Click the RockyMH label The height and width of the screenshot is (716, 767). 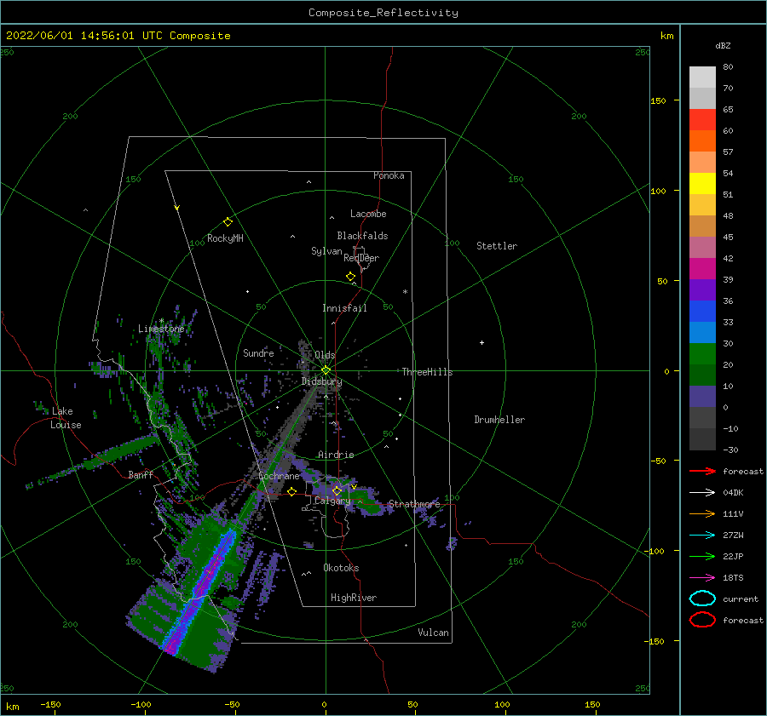[x=225, y=238]
